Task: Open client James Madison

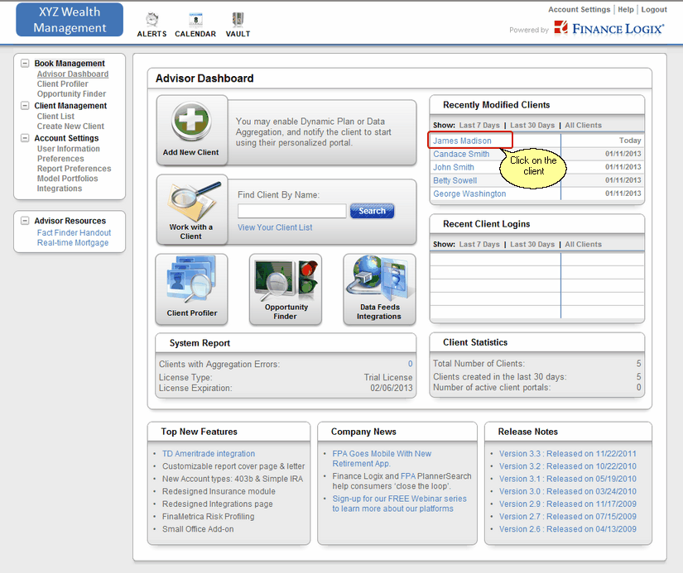Action: click(x=462, y=141)
